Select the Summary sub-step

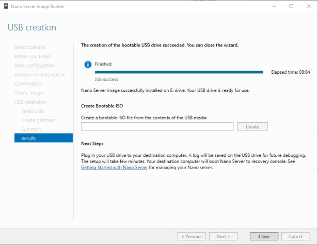coord(31,129)
